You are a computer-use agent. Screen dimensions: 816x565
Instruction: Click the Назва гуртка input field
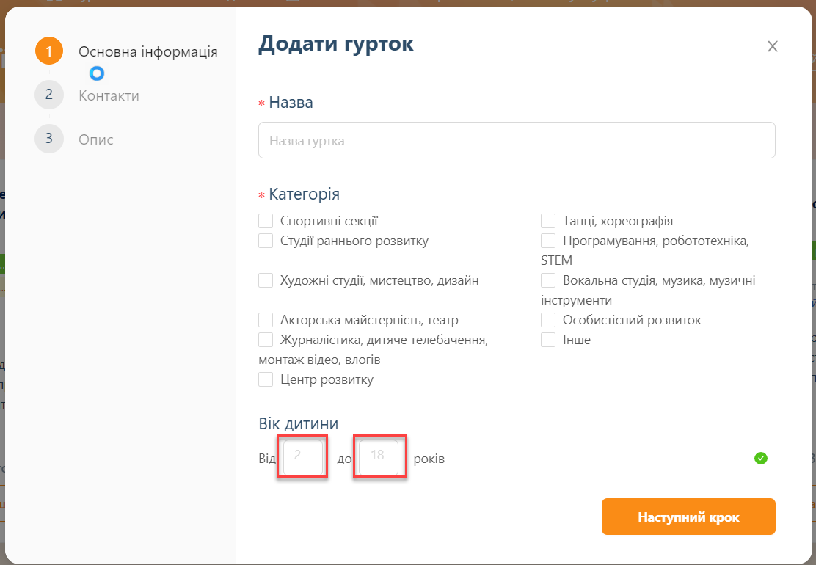[517, 140]
